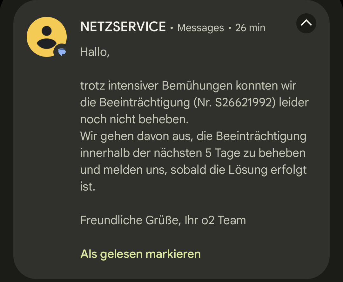The height and width of the screenshot is (282, 343).
Task: Tap the ticket number S26621992
Action: click(243, 103)
